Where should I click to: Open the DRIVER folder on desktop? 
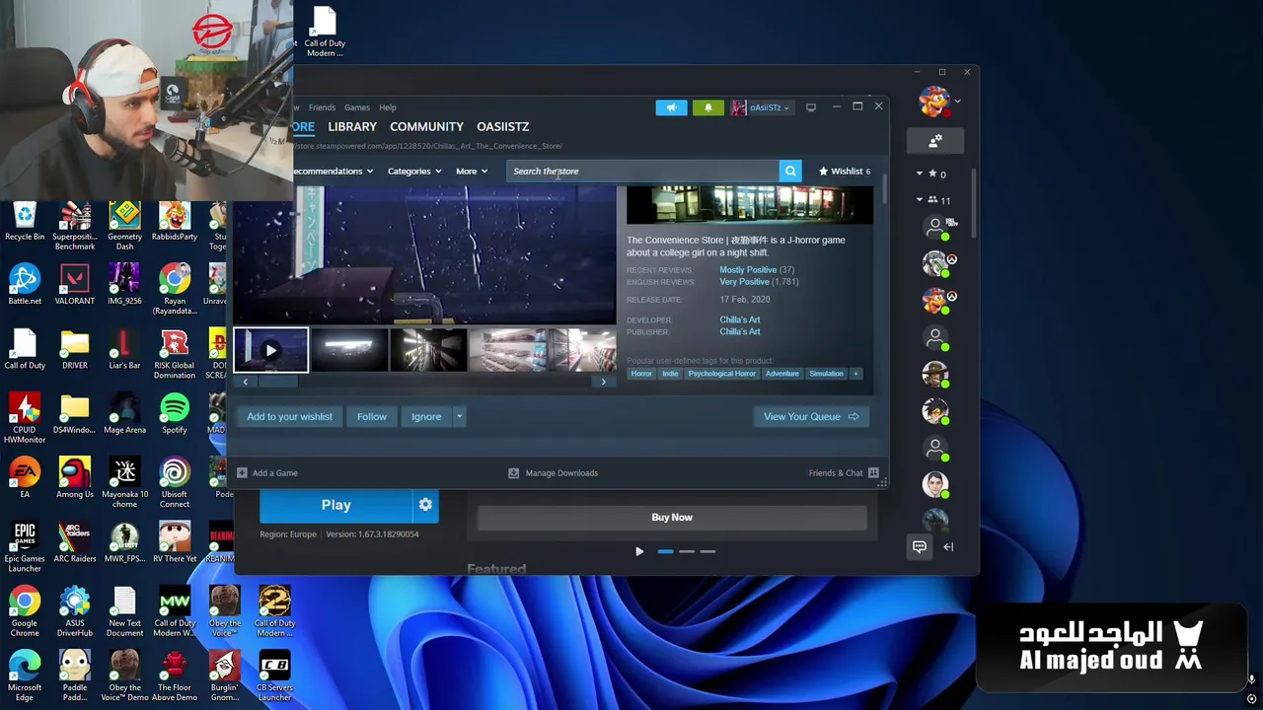click(75, 350)
